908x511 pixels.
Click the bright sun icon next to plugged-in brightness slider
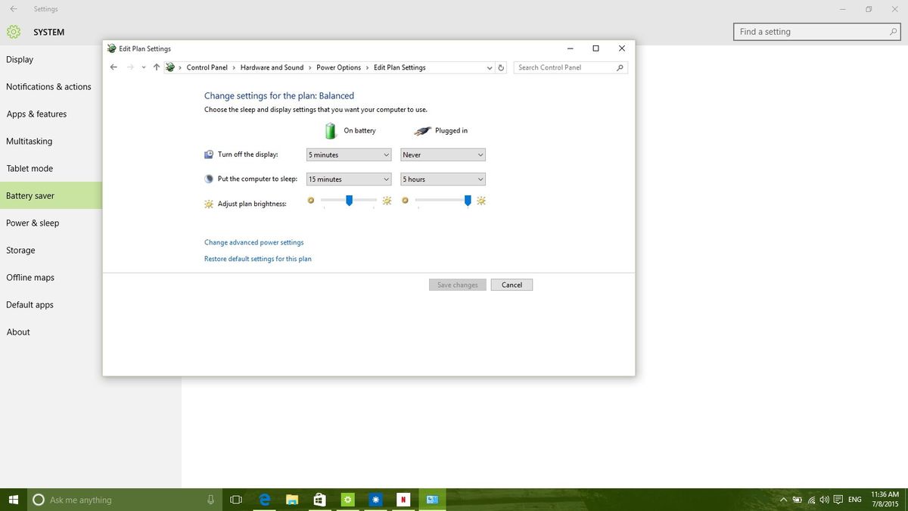coord(482,201)
